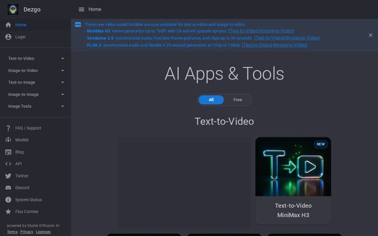Open MiniMax H3 Text-to-Video banner link
The image size is (378, 236).
(243, 31)
